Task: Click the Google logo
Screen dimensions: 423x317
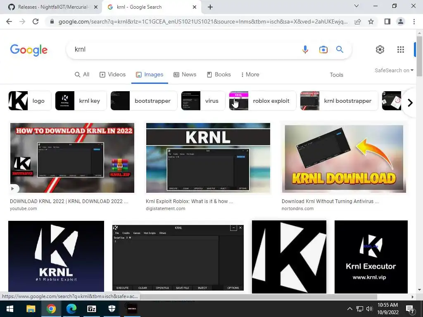Action: (x=29, y=50)
